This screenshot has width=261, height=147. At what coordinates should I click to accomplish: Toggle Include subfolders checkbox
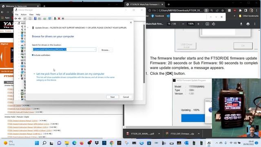[33, 55]
